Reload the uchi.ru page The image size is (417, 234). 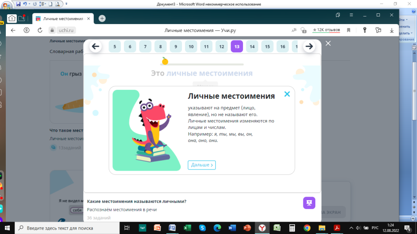point(40,30)
